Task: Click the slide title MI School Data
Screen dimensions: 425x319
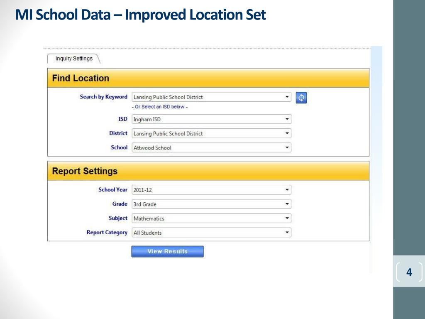Action: point(140,15)
